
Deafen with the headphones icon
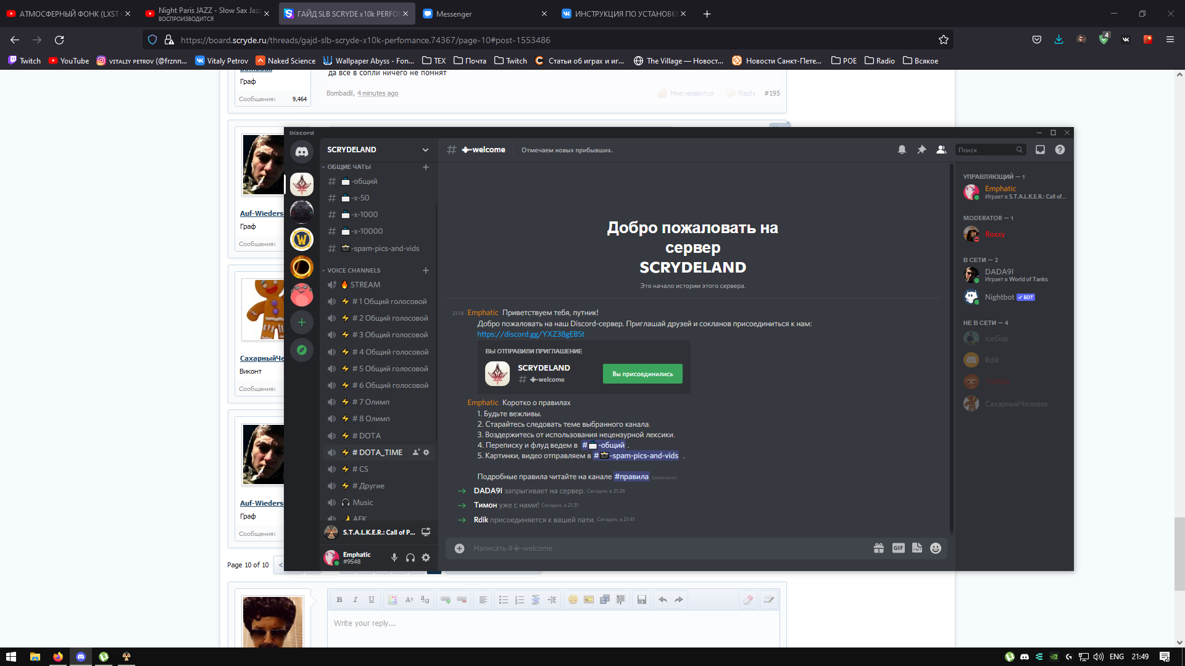[x=410, y=557]
